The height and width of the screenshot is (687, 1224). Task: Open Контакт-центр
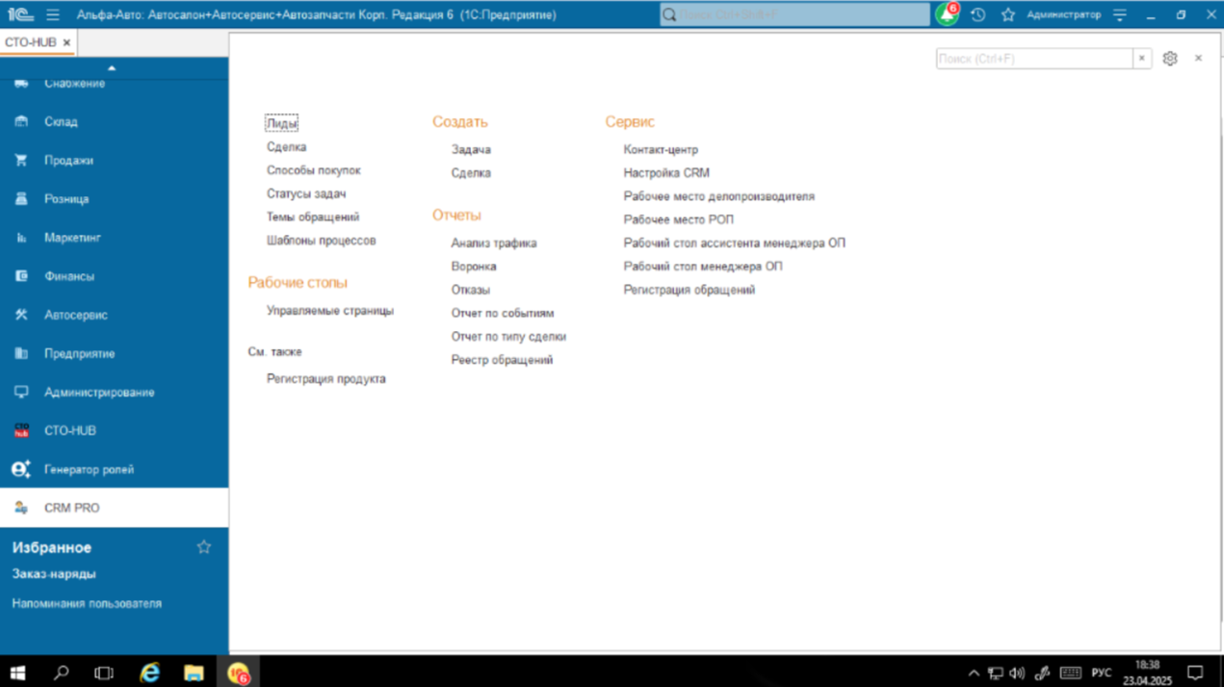pyautogui.click(x=661, y=150)
